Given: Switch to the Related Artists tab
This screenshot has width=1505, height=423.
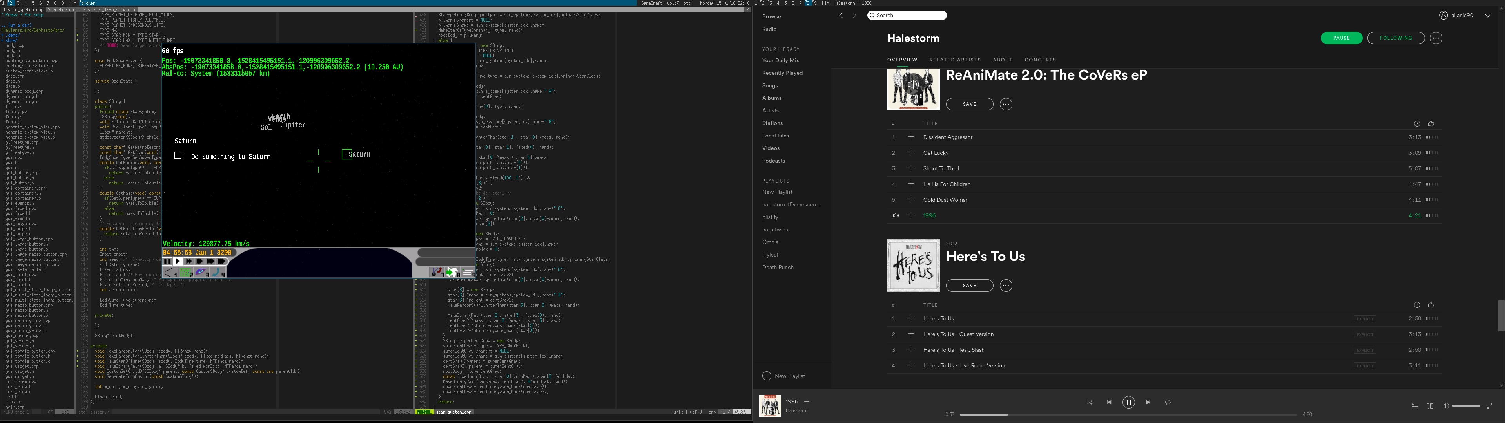Looking at the screenshot, I should [x=955, y=60].
